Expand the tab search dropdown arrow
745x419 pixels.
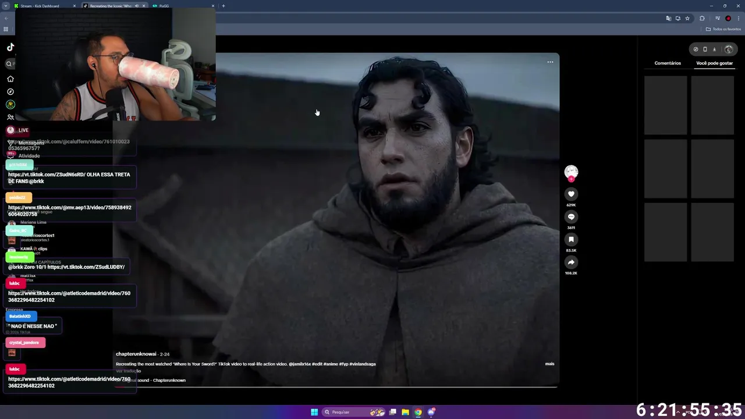pyautogui.click(x=6, y=6)
